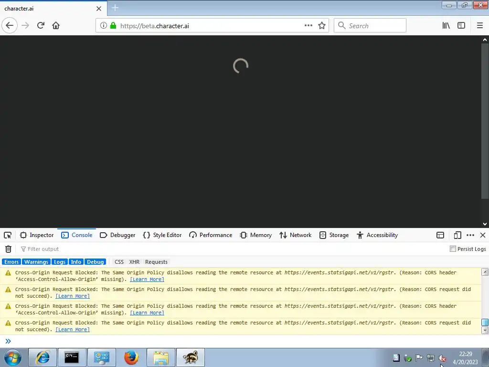
Task: Open Command Prompt from taskbar
Action: coord(72,357)
